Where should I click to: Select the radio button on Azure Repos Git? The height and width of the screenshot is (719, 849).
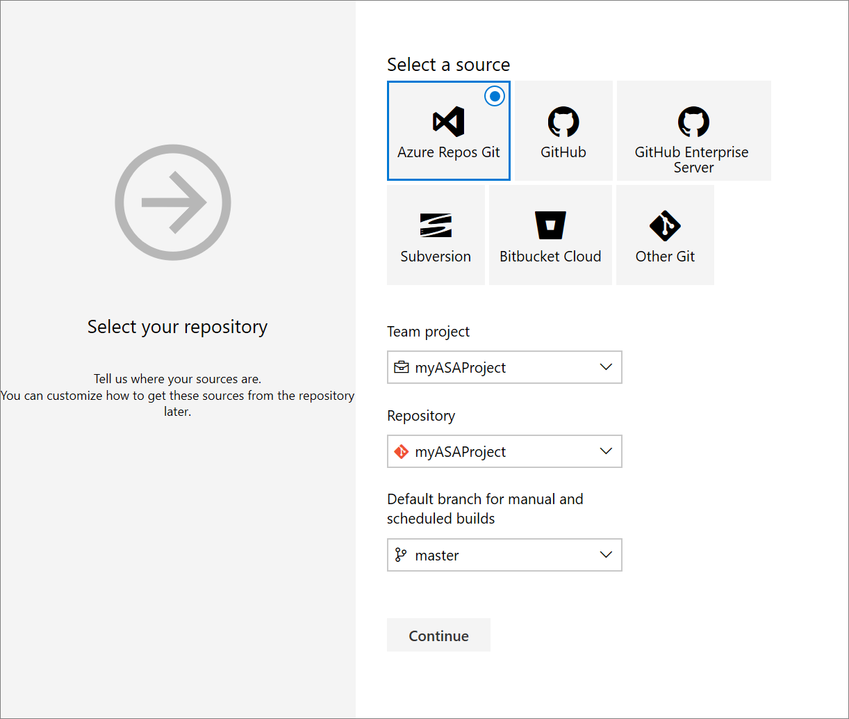[x=494, y=96]
